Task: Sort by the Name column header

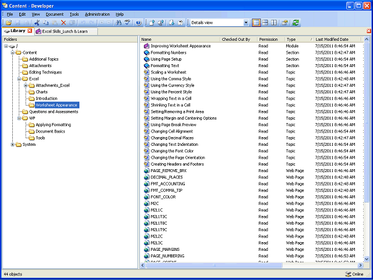Action: click(x=180, y=40)
